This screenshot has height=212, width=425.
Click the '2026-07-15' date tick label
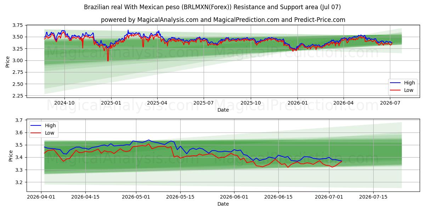[x=373, y=197]
